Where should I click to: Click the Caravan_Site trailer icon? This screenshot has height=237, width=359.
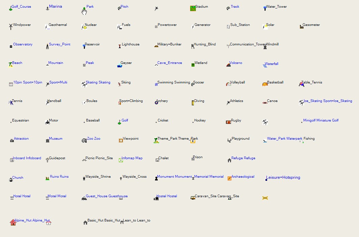pos(193,198)
